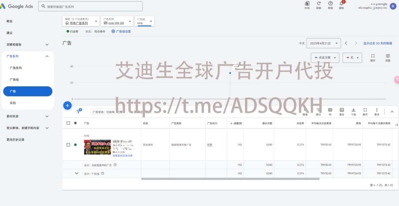Tick the ccq ad row checkbox
Screen dimensions: 399x206
(68, 145)
